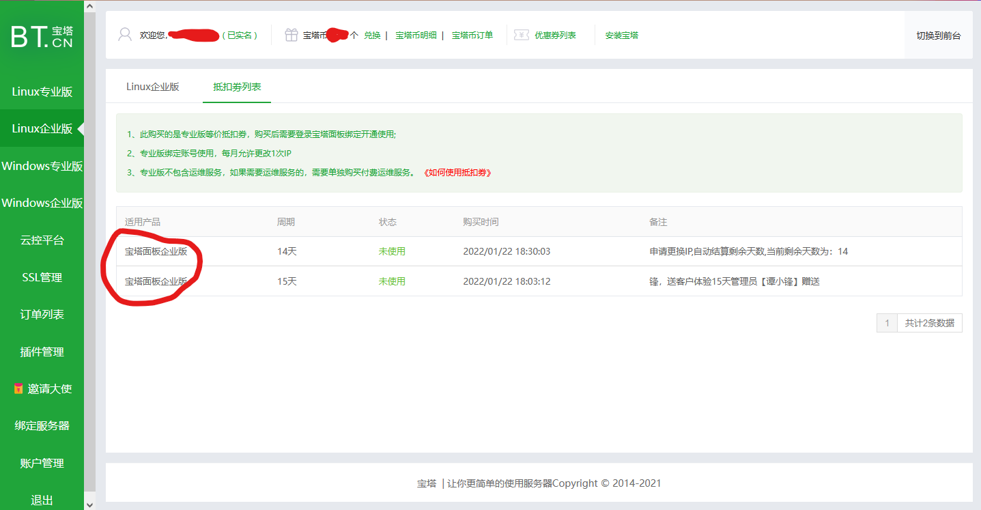Click the BT.CN logo

tap(42, 36)
